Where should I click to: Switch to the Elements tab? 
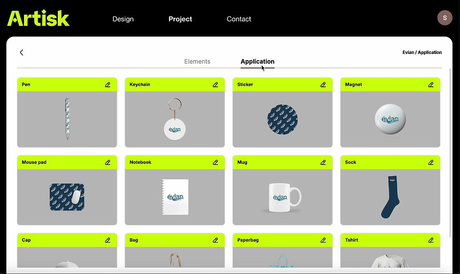tap(197, 61)
